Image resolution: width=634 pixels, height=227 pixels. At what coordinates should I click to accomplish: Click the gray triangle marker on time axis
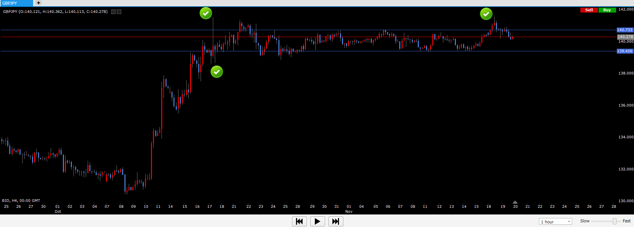tap(515, 202)
